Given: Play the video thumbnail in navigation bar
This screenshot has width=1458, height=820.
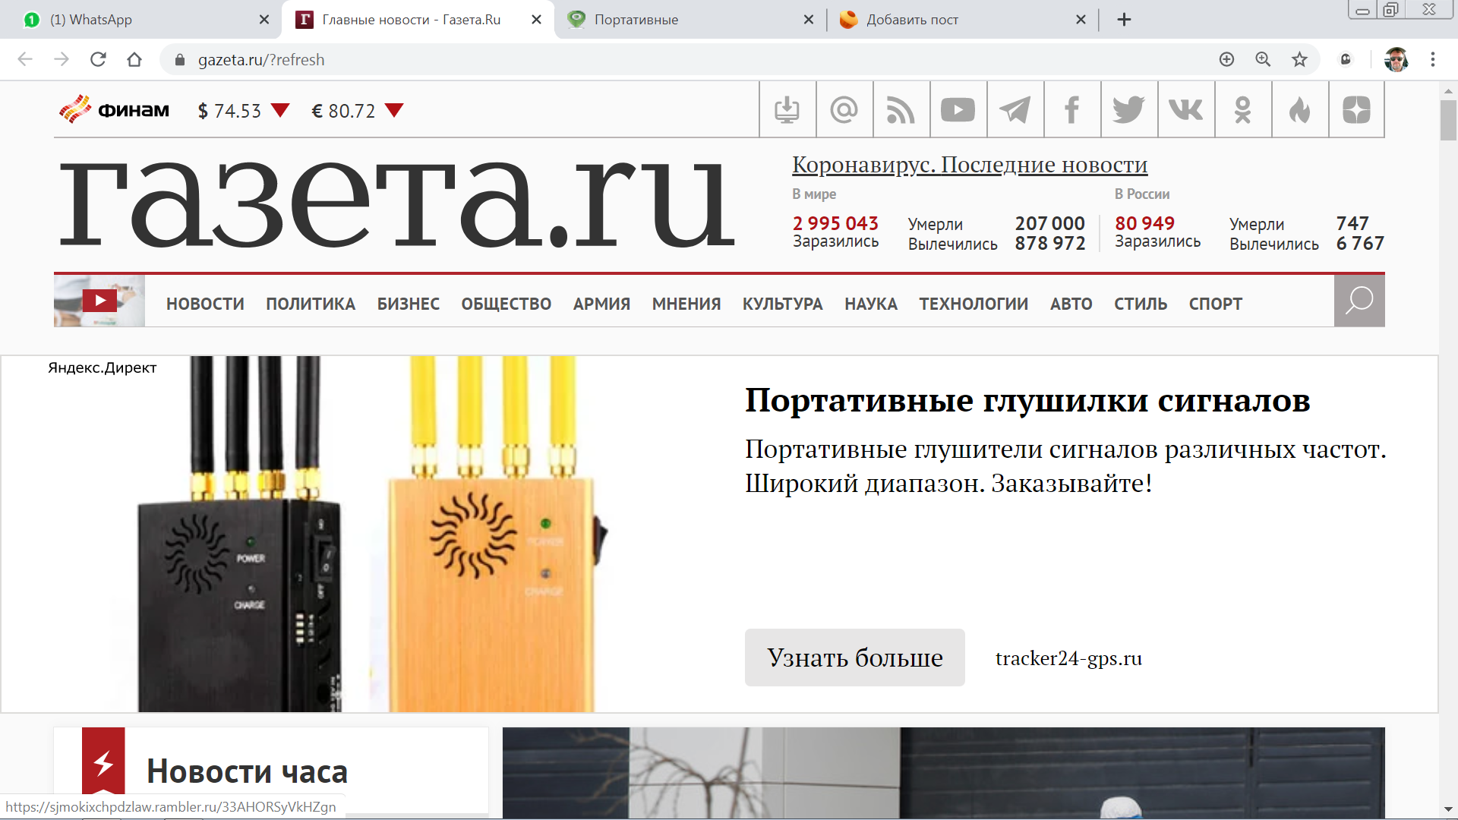Looking at the screenshot, I should point(99,301).
